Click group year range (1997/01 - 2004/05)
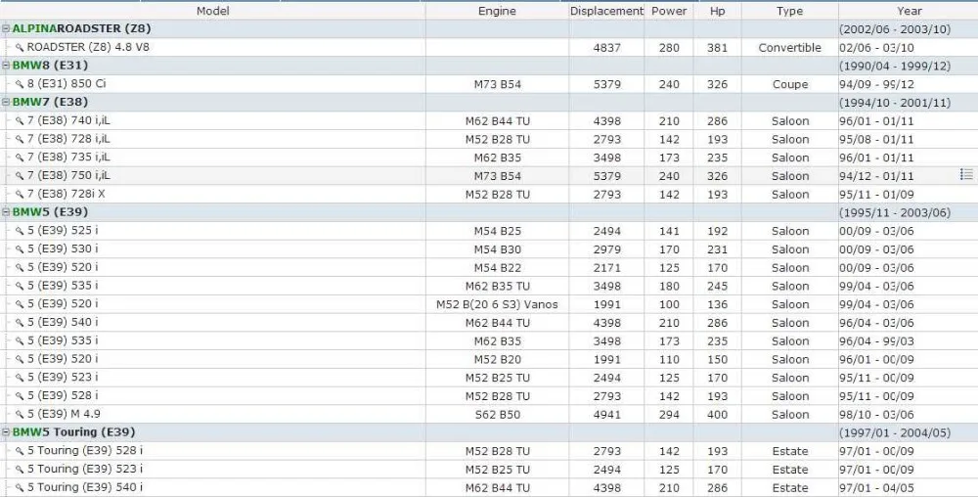Image resolution: width=978 pixels, height=497 pixels. pos(895,432)
